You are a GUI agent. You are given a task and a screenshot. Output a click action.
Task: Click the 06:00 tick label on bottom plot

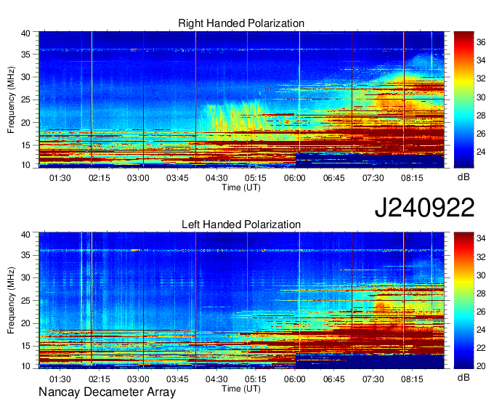pos(295,379)
